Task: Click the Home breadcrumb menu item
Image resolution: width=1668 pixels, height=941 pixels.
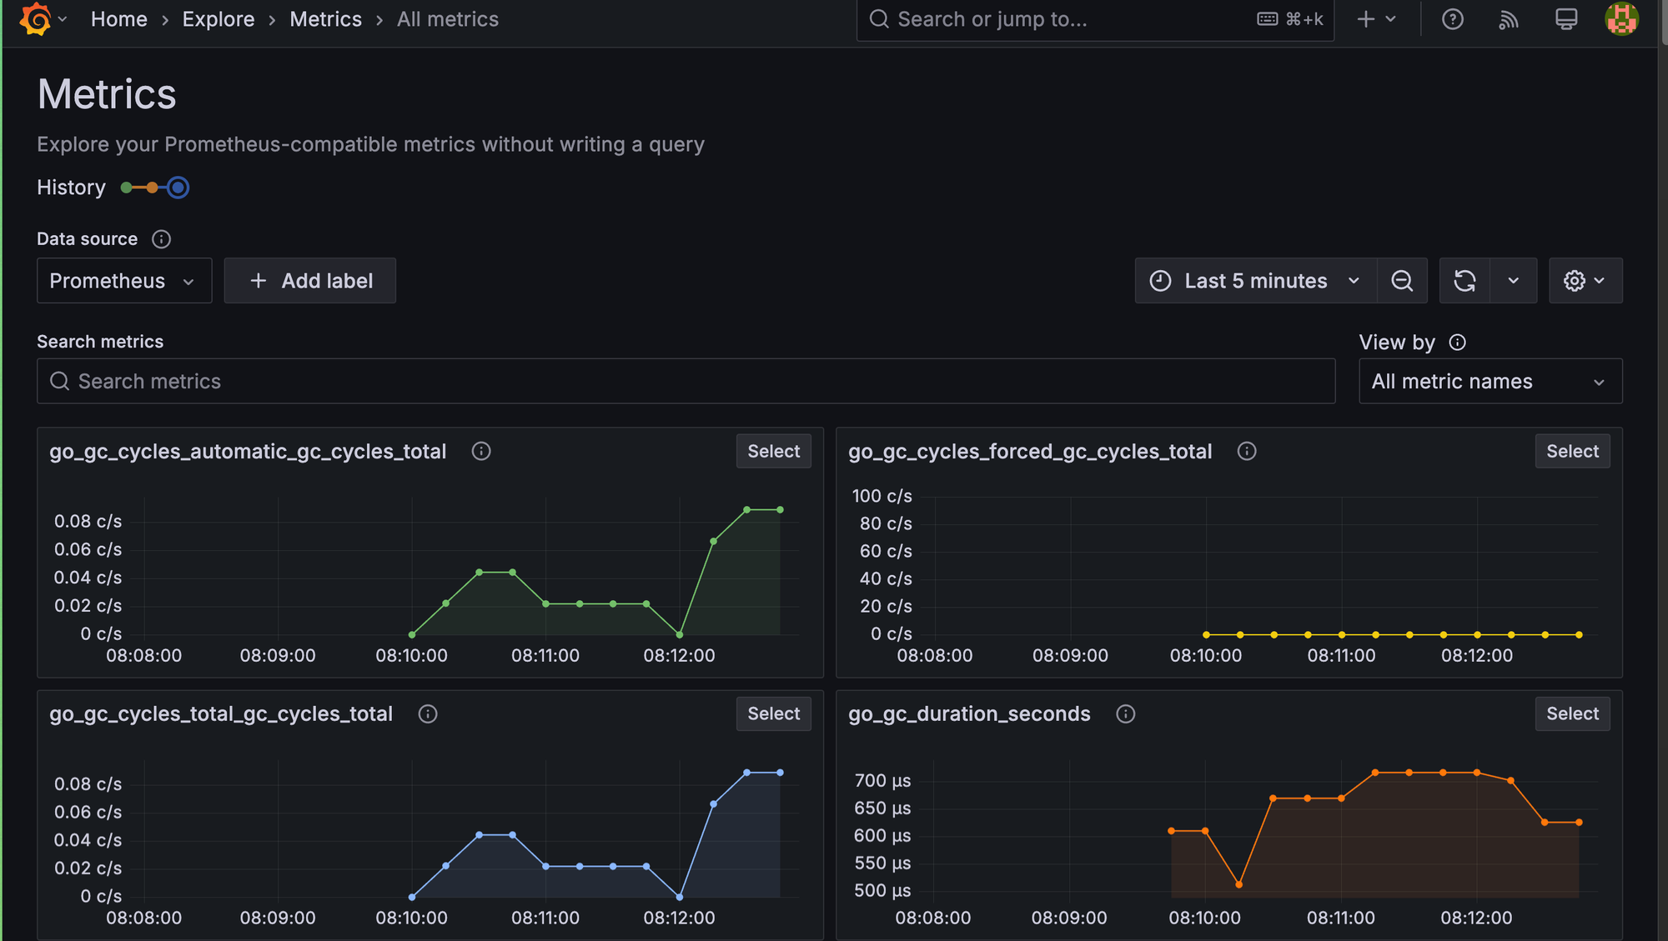Action: point(118,18)
